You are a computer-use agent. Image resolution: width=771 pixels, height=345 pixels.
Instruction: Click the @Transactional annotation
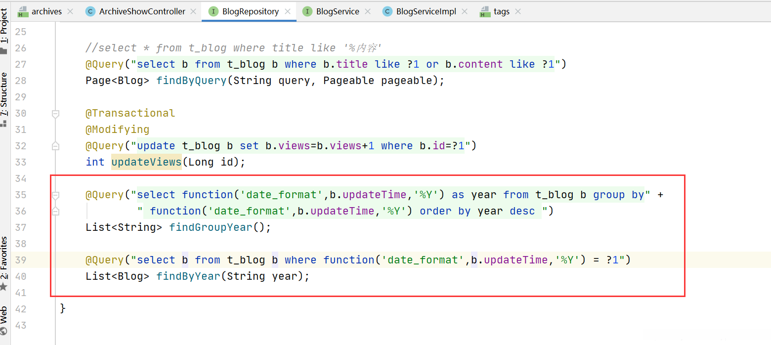[130, 113]
